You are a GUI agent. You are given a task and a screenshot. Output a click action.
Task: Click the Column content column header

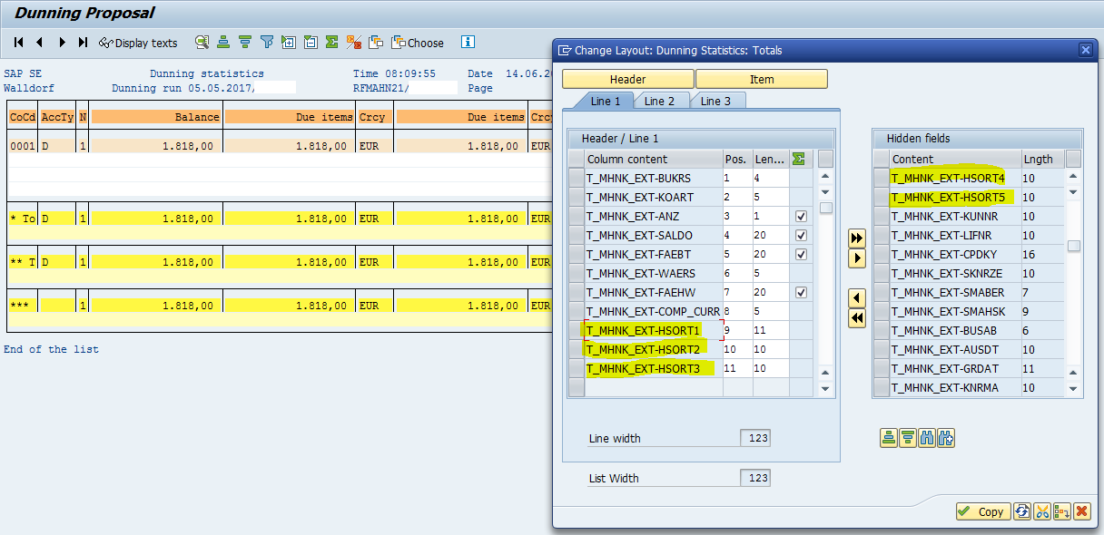click(x=654, y=160)
